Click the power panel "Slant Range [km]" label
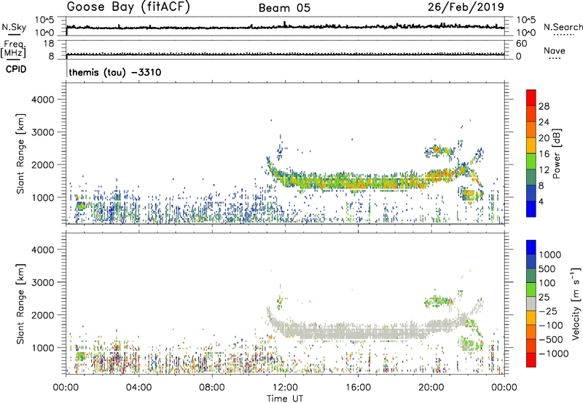Image resolution: width=583 pixels, height=403 pixels. pyautogui.click(x=20, y=153)
